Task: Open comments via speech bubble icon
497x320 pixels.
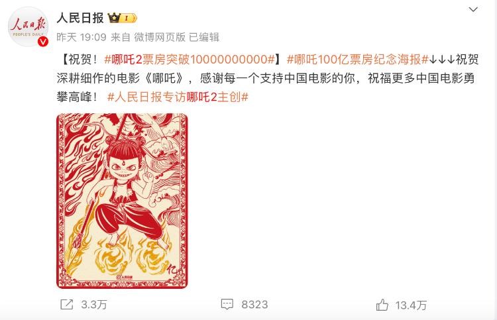Action: [227, 305]
